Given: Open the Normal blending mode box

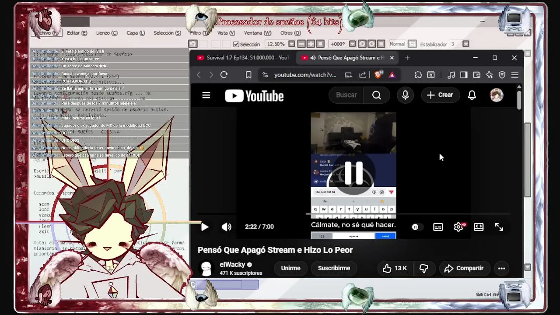Looking at the screenshot, I should pos(397,44).
